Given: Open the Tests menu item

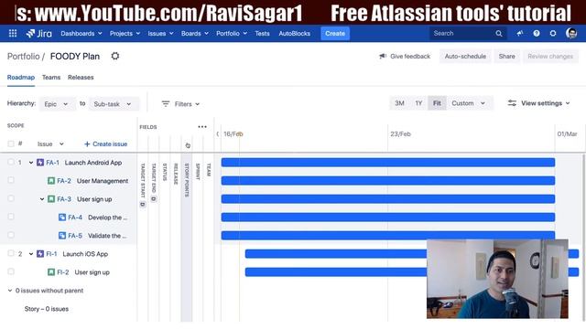Looking at the screenshot, I should [263, 34].
